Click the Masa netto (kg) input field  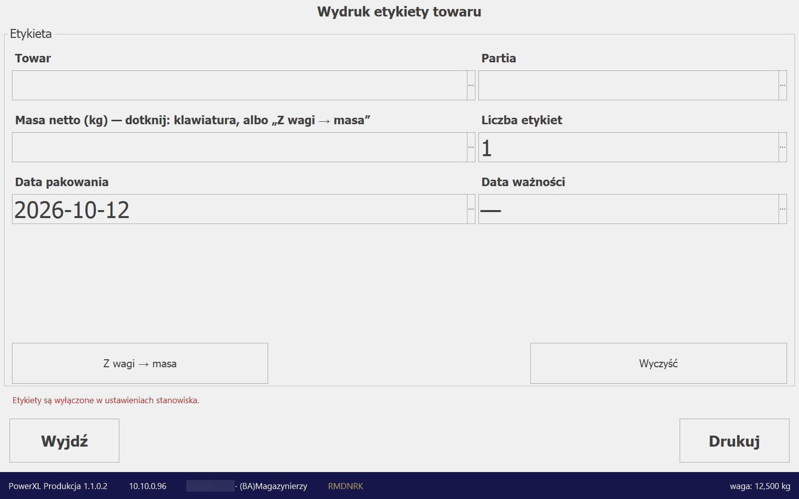point(240,147)
